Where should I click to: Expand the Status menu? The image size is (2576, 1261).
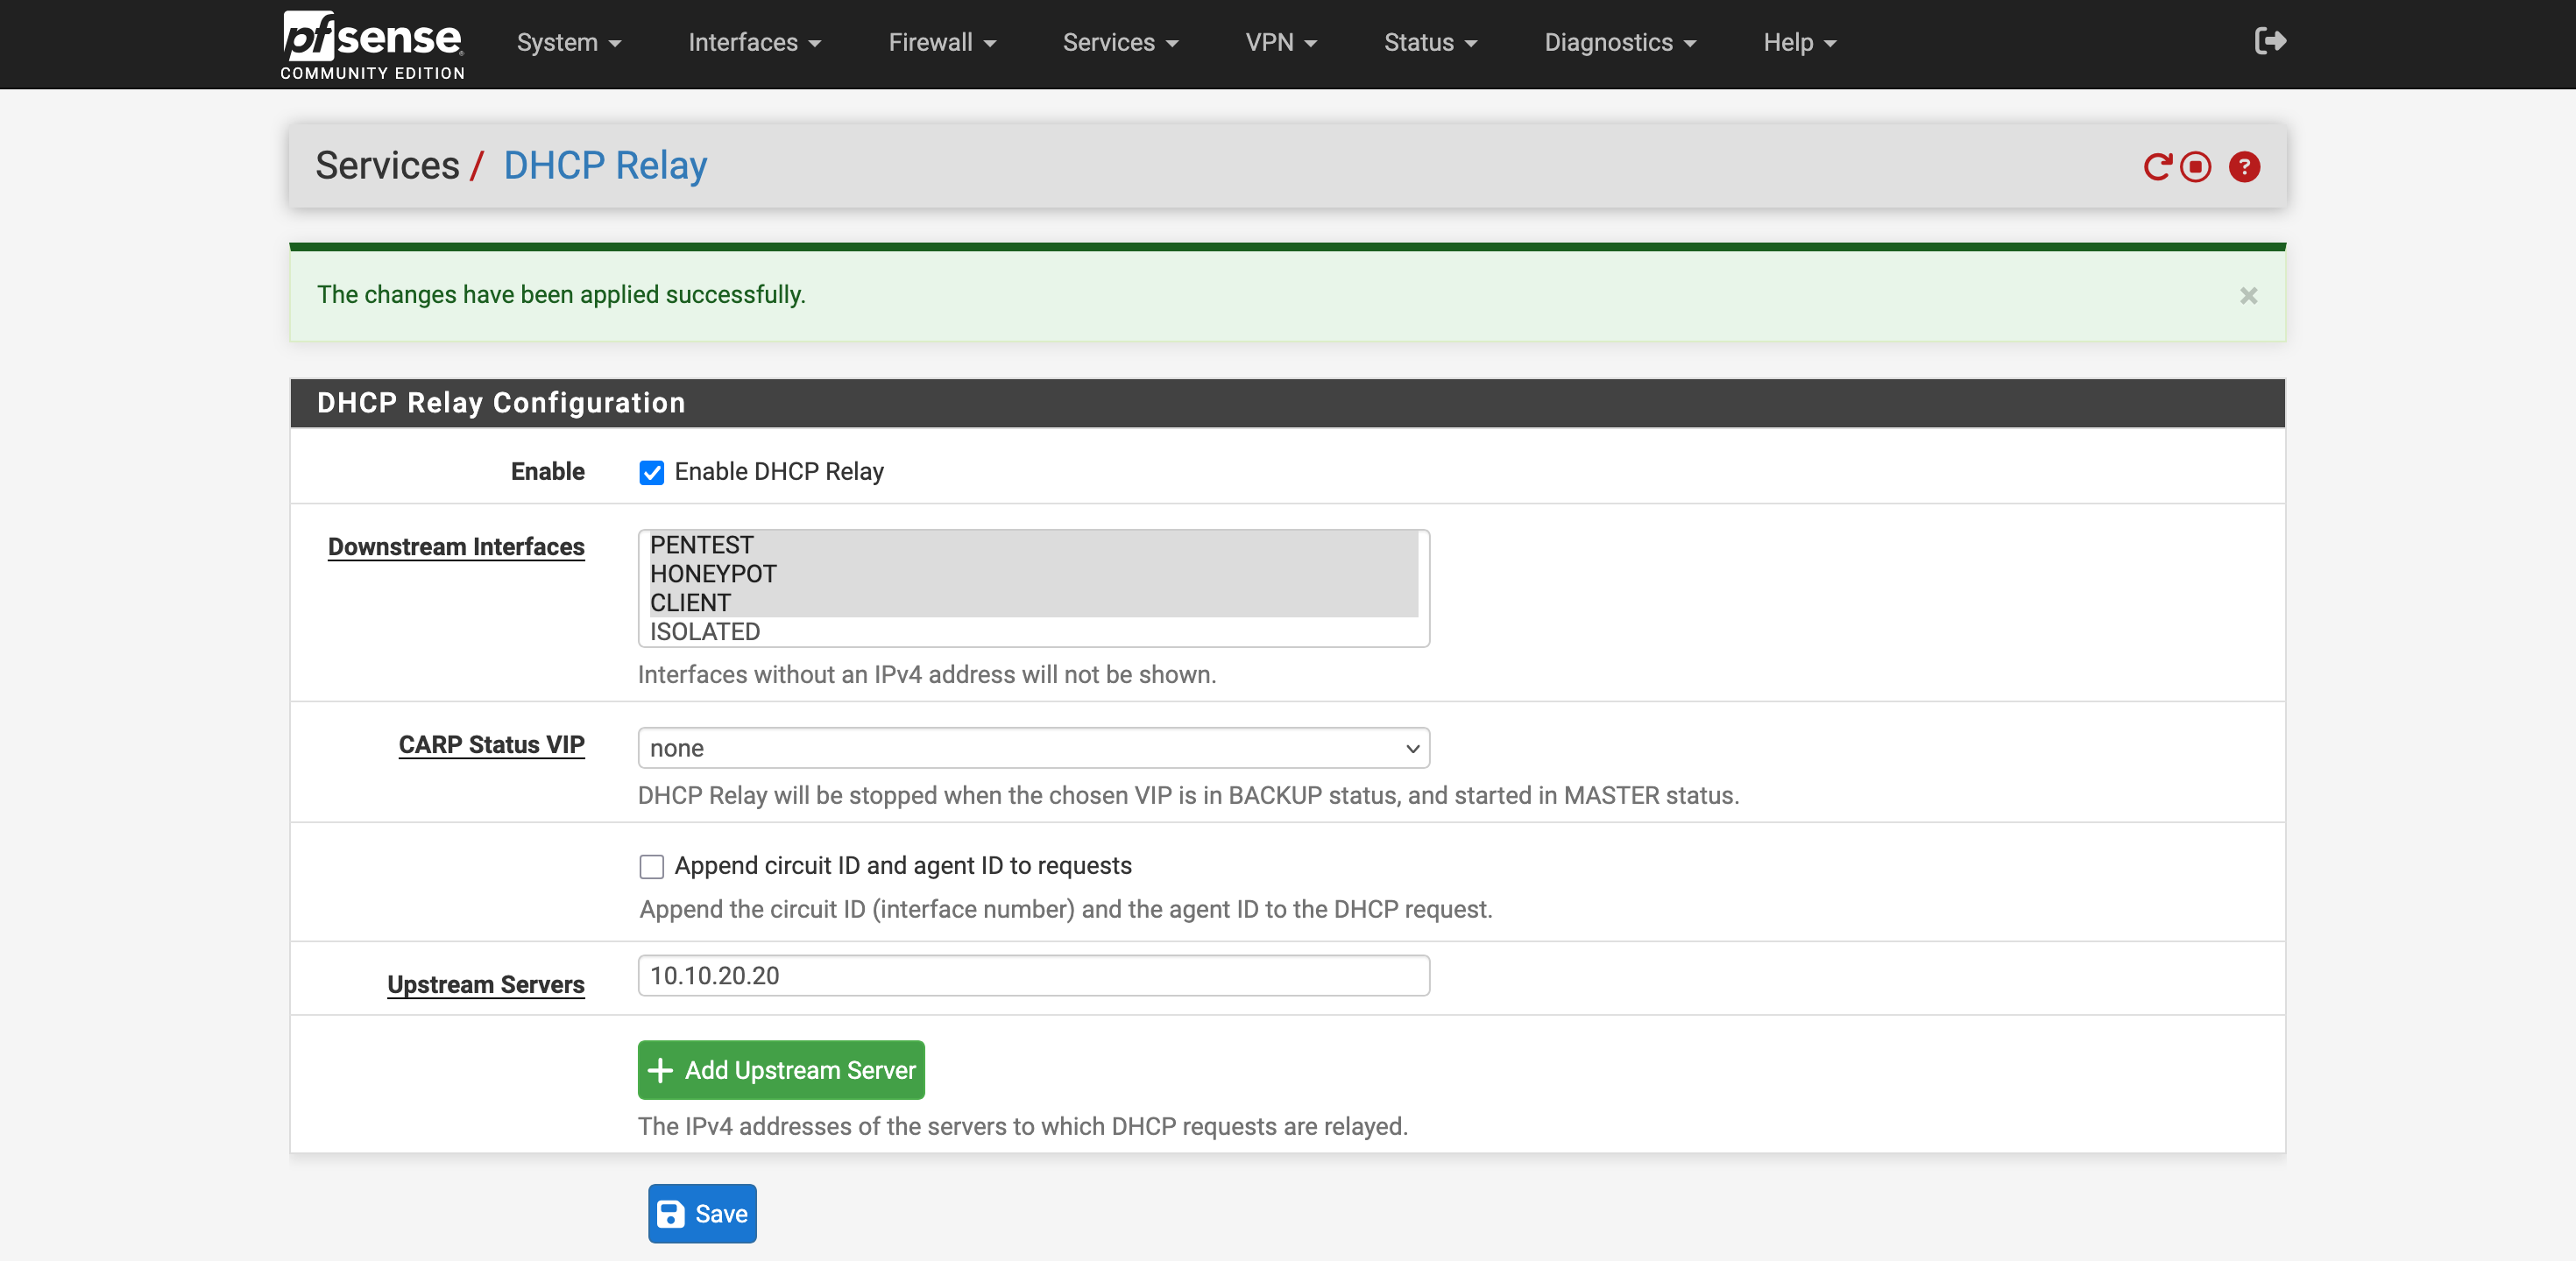[1430, 43]
